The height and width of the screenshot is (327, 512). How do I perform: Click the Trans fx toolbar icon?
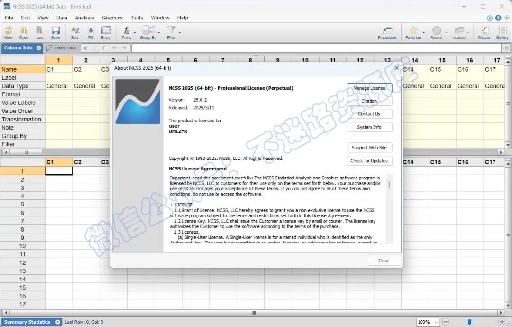coord(127,32)
